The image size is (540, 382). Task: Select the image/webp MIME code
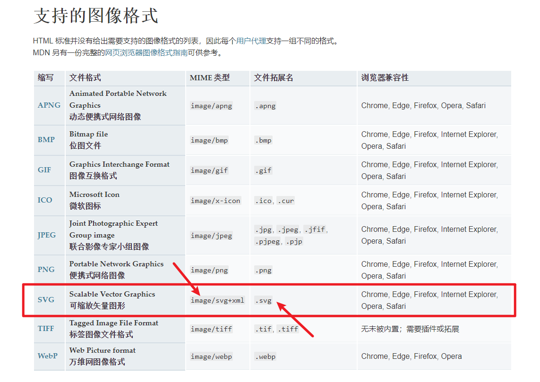tap(212, 357)
